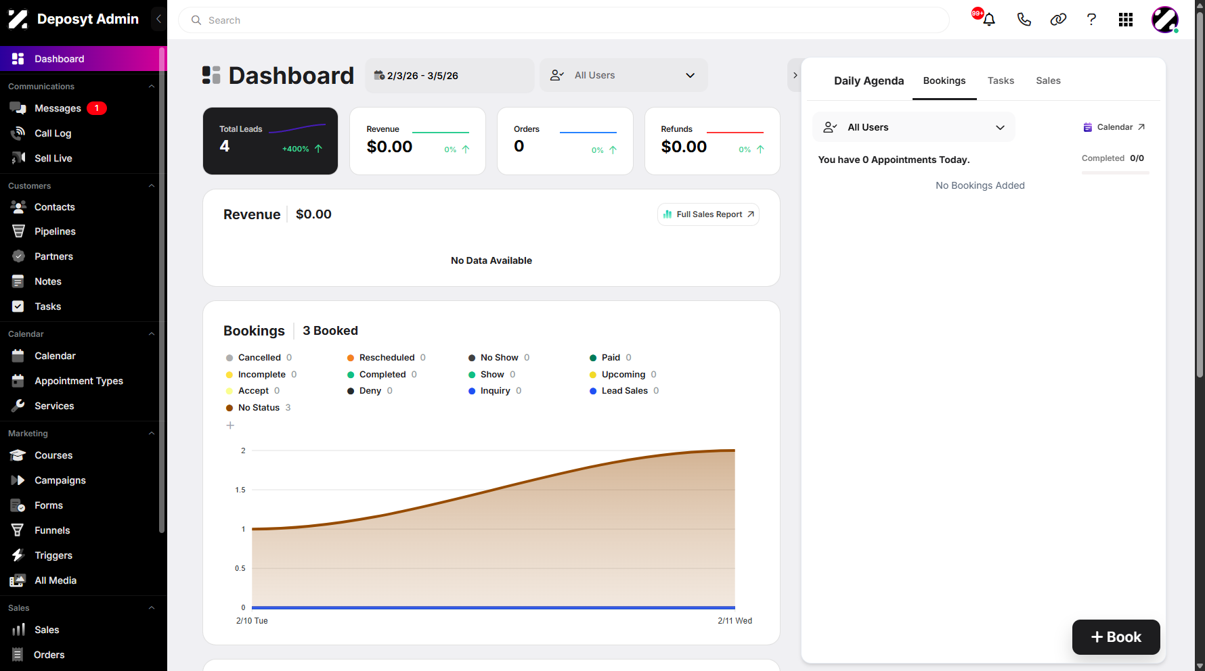This screenshot has height=671, width=1205.
Task: Toggle the Paid legend series
Action: [x=611, y=358]
